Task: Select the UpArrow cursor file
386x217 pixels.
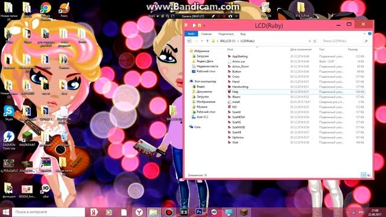Action: tap(238, 137)
